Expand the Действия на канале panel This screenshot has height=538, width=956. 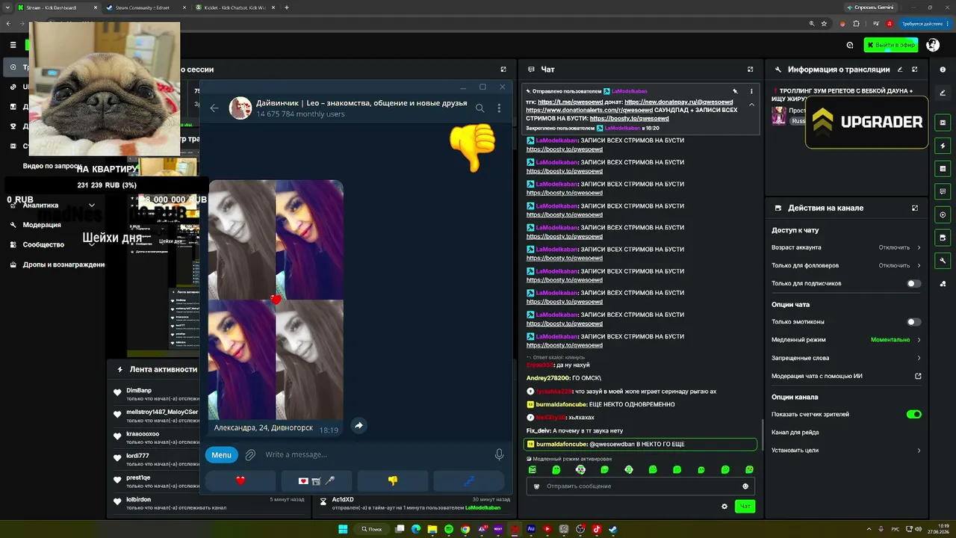click(x=915, y=208)
